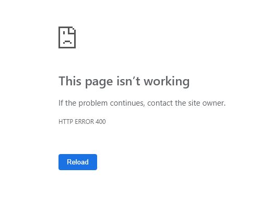
Task: Click the HTTP ERROR 400 text
Action: pos(82,122)
